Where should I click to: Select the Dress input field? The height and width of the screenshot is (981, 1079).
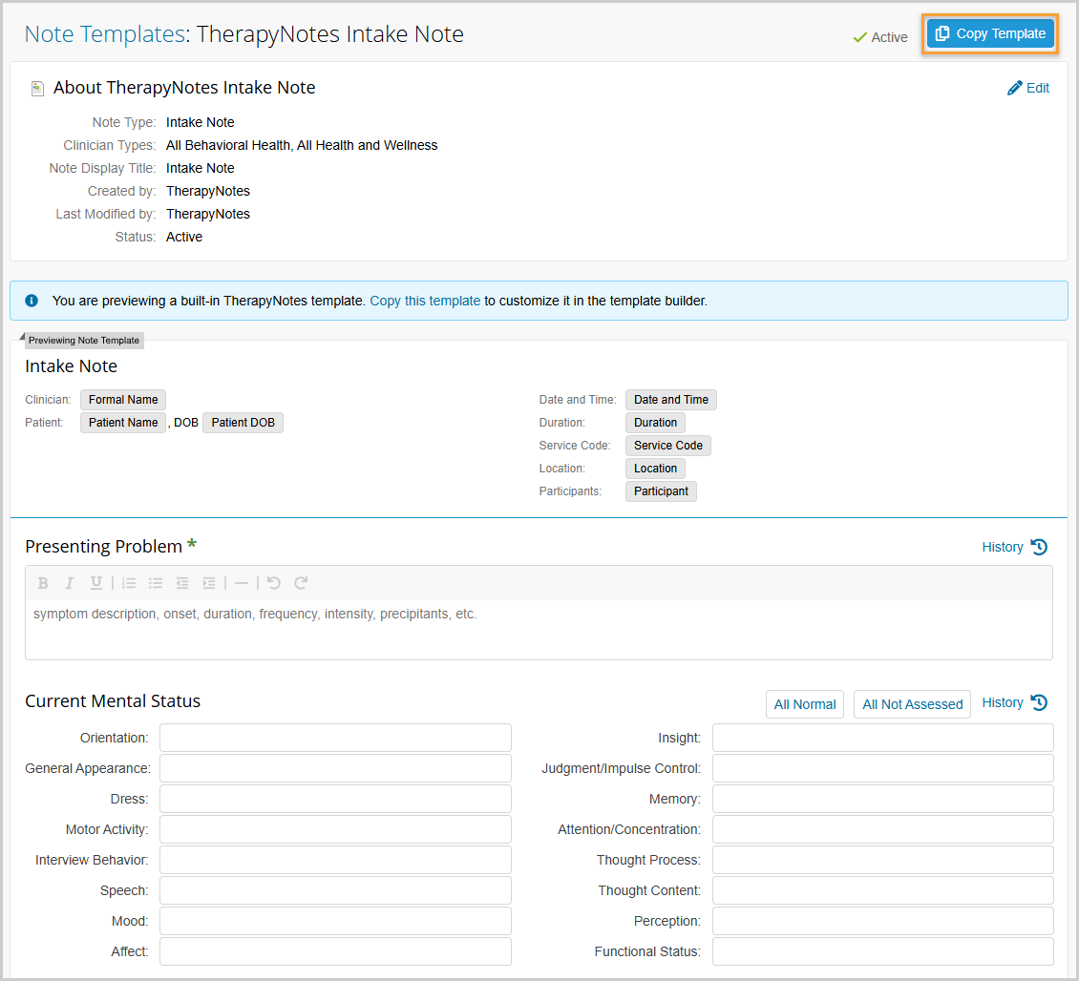coord(335,799)
